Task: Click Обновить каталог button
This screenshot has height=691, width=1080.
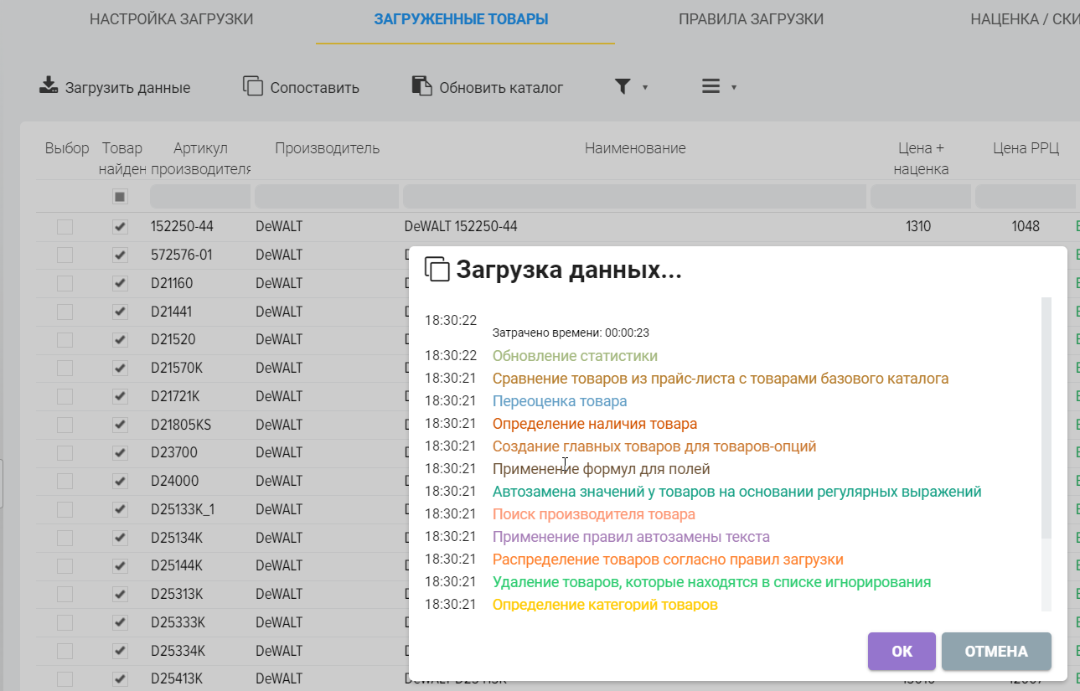Action: (488, 87)
